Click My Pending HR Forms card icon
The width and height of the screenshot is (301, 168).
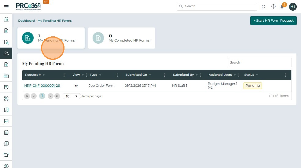click(x=28, y=38)
